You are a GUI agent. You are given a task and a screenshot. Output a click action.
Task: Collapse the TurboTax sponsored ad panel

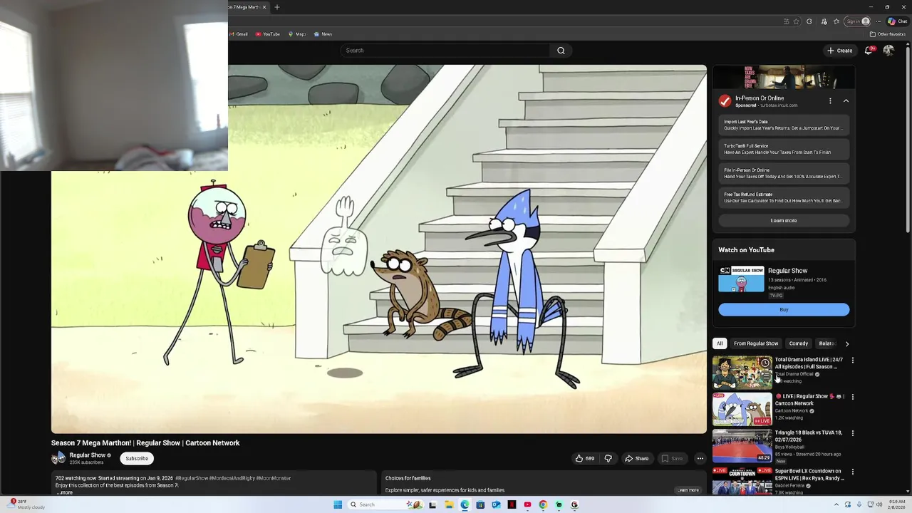point(846,101)
